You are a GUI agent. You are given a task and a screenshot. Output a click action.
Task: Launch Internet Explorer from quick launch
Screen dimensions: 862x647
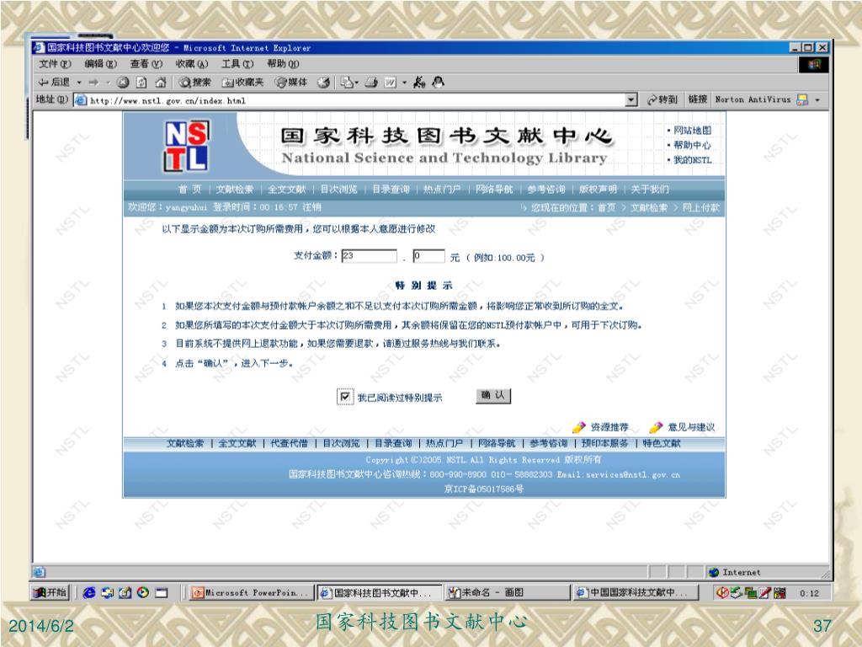coord(89,592)
